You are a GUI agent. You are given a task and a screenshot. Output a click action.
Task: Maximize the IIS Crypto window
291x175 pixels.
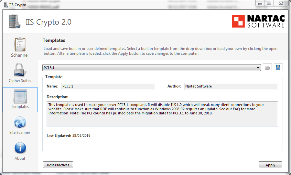coord(269,3)
